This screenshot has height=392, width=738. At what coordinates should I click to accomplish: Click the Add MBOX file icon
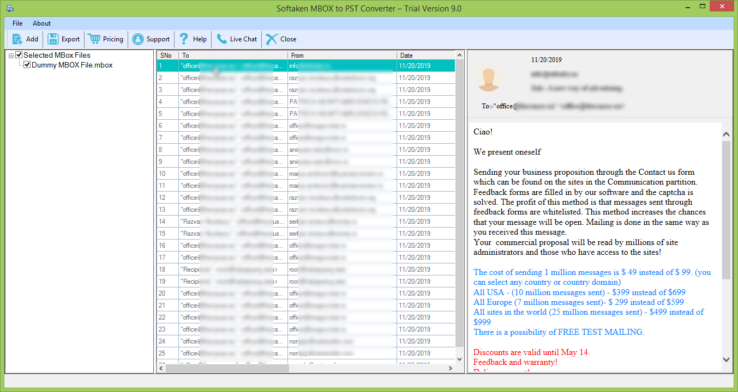point(16,39)
